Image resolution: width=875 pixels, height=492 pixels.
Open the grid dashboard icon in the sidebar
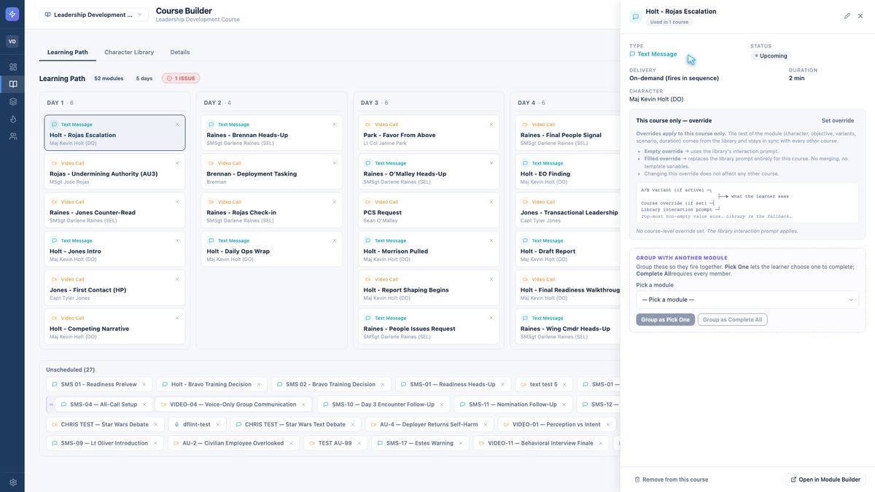click(12, 66)
